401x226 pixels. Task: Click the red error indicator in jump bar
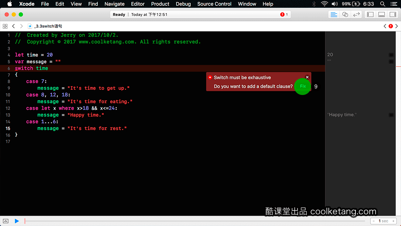pos(391,26)
